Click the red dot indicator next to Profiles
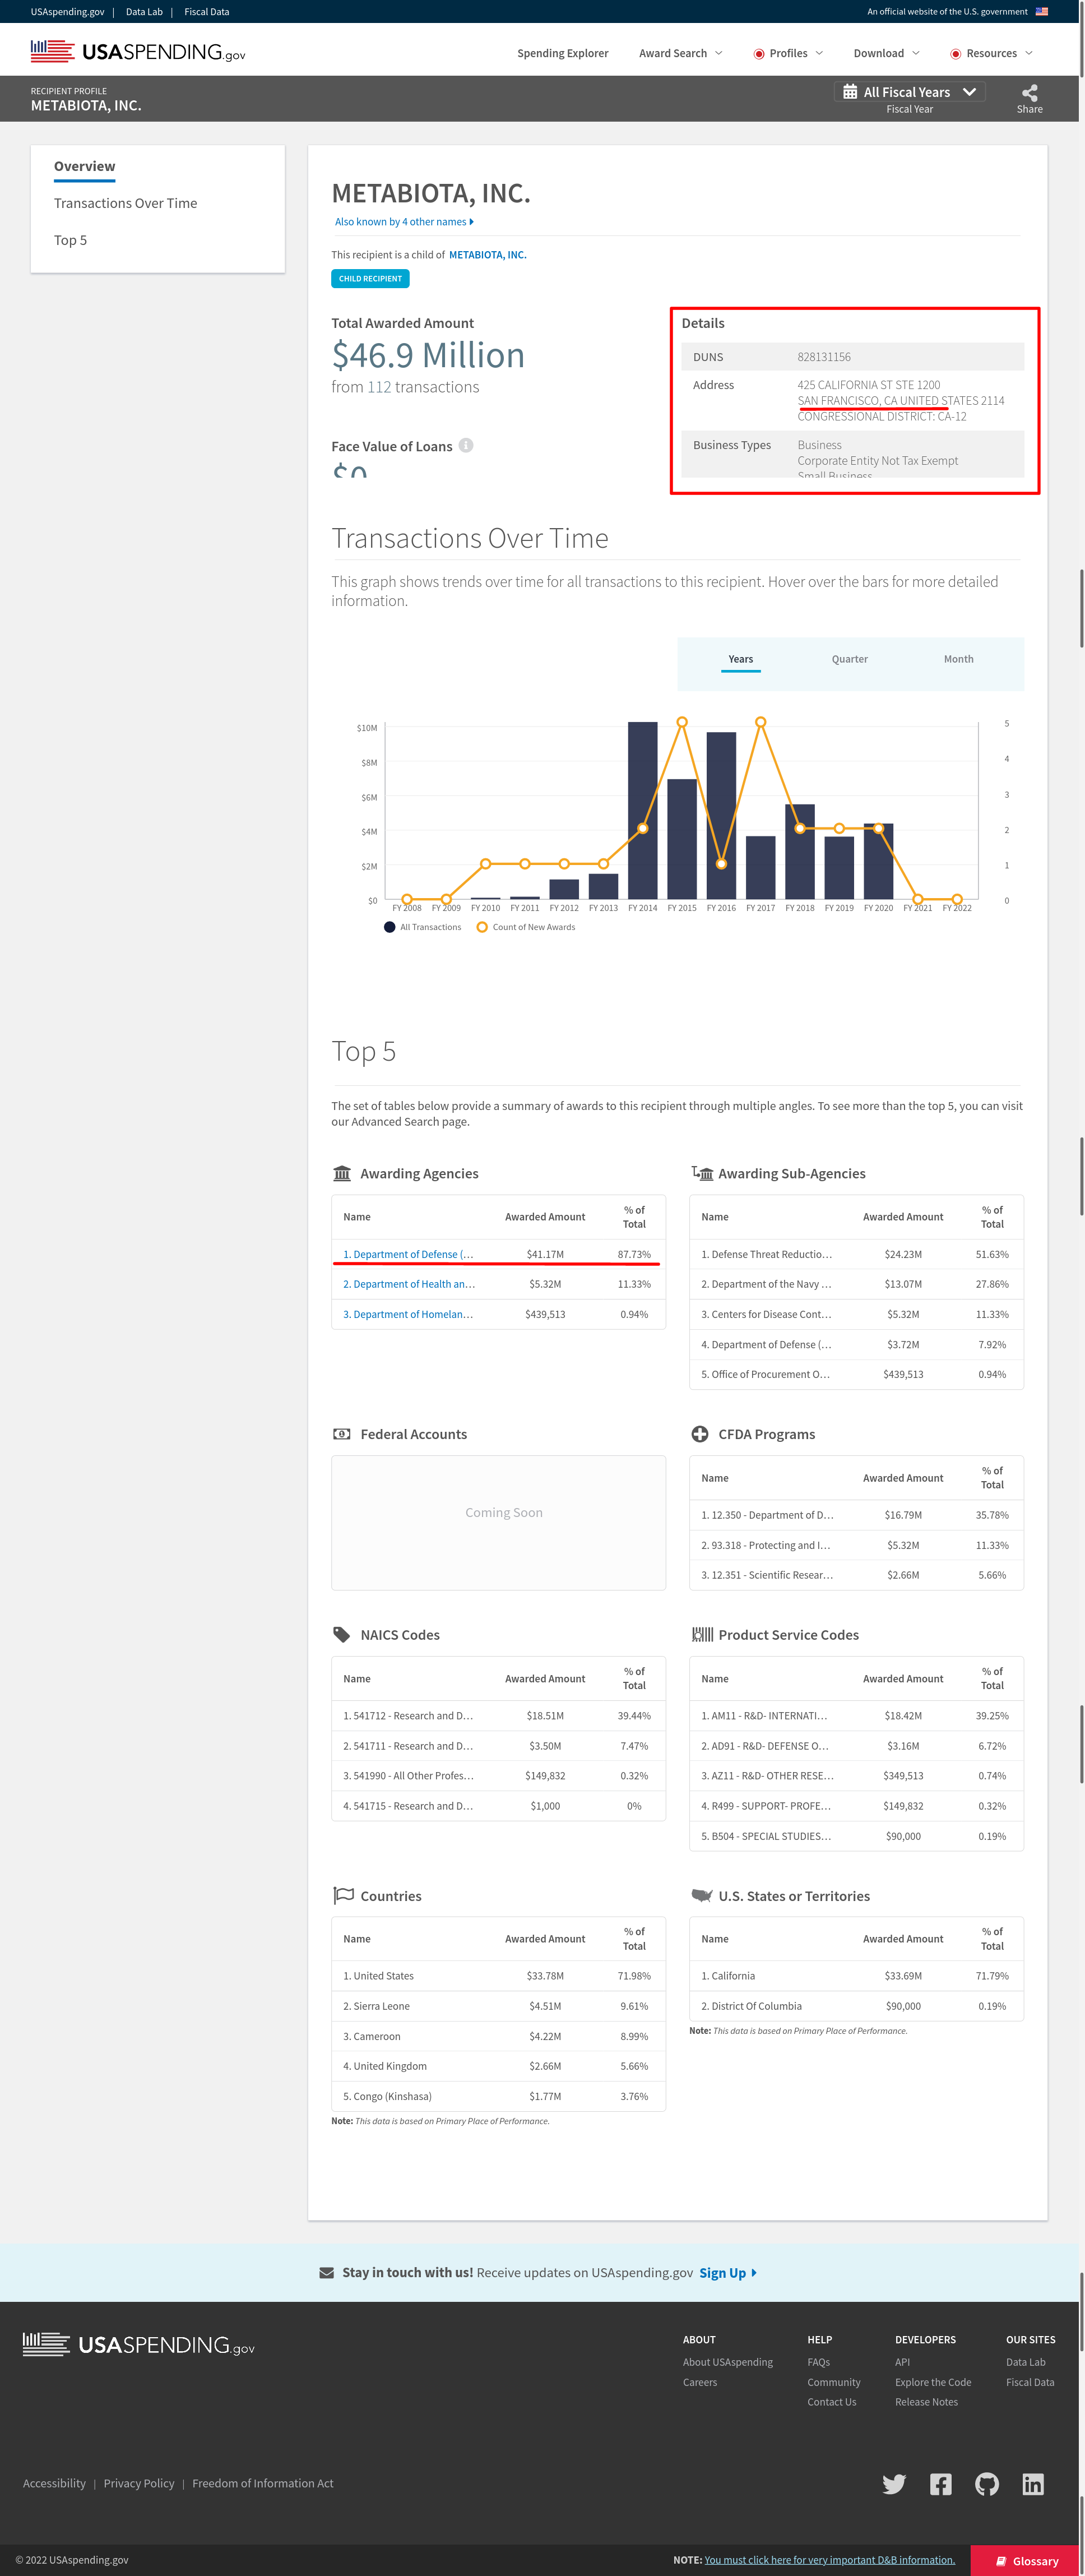 point(759,54)
